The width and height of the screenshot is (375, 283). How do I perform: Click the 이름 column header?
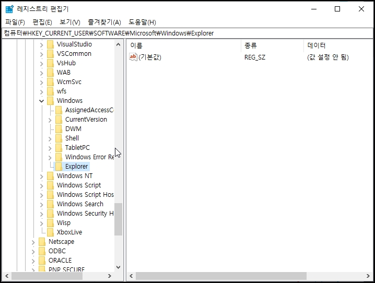[183, 45]
